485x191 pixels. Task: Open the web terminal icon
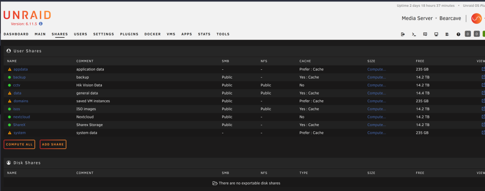(414, 34)
